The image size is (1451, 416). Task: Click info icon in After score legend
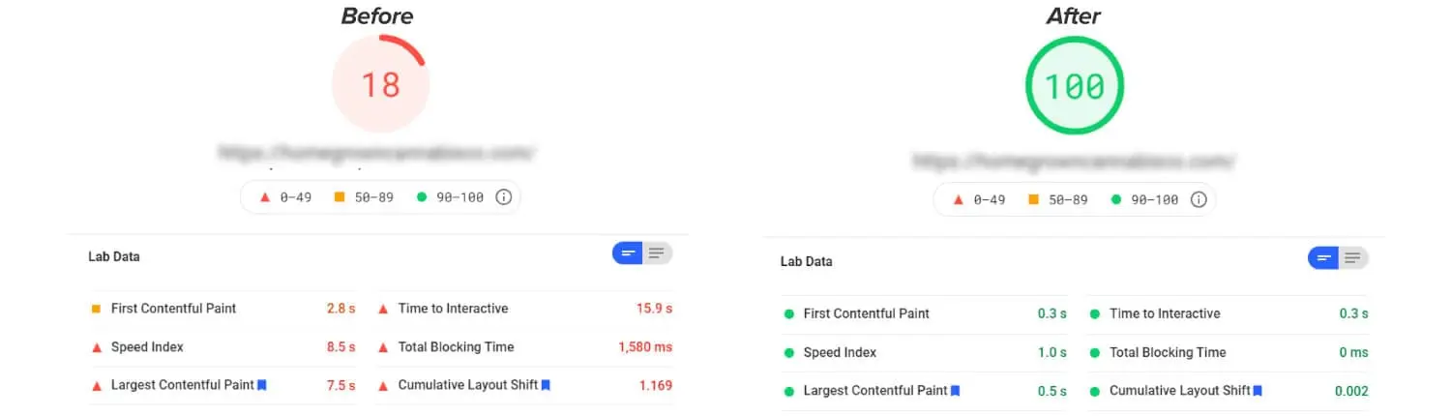[1198, 200]
